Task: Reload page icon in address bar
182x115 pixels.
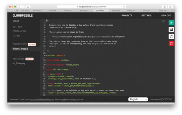Action: point(124,7)
